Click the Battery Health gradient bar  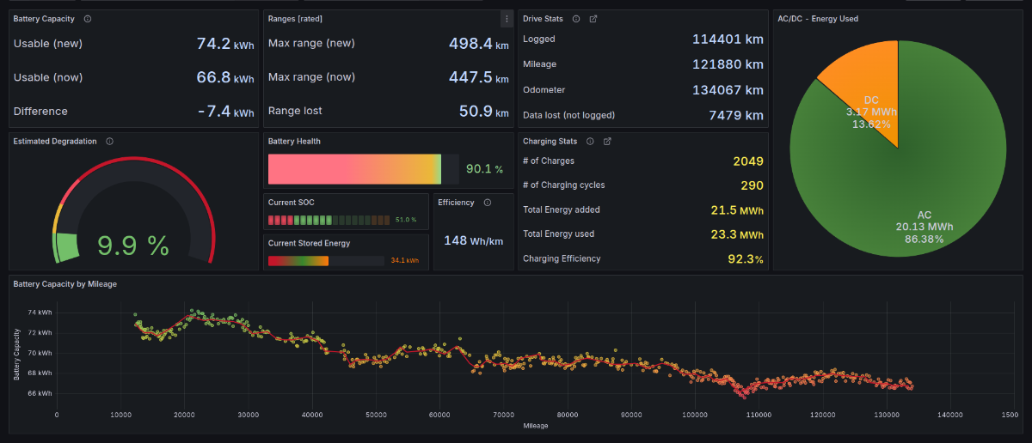354,169
